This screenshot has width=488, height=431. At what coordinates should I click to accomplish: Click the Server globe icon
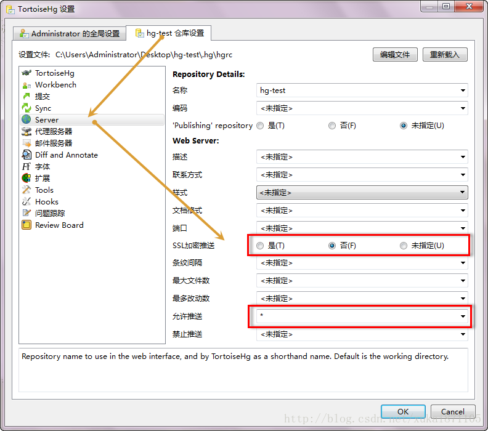(x=26, y=119)
